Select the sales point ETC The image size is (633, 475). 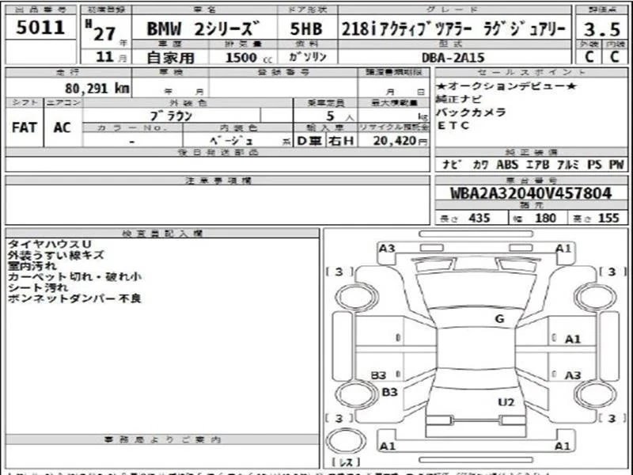click(453, 126)
